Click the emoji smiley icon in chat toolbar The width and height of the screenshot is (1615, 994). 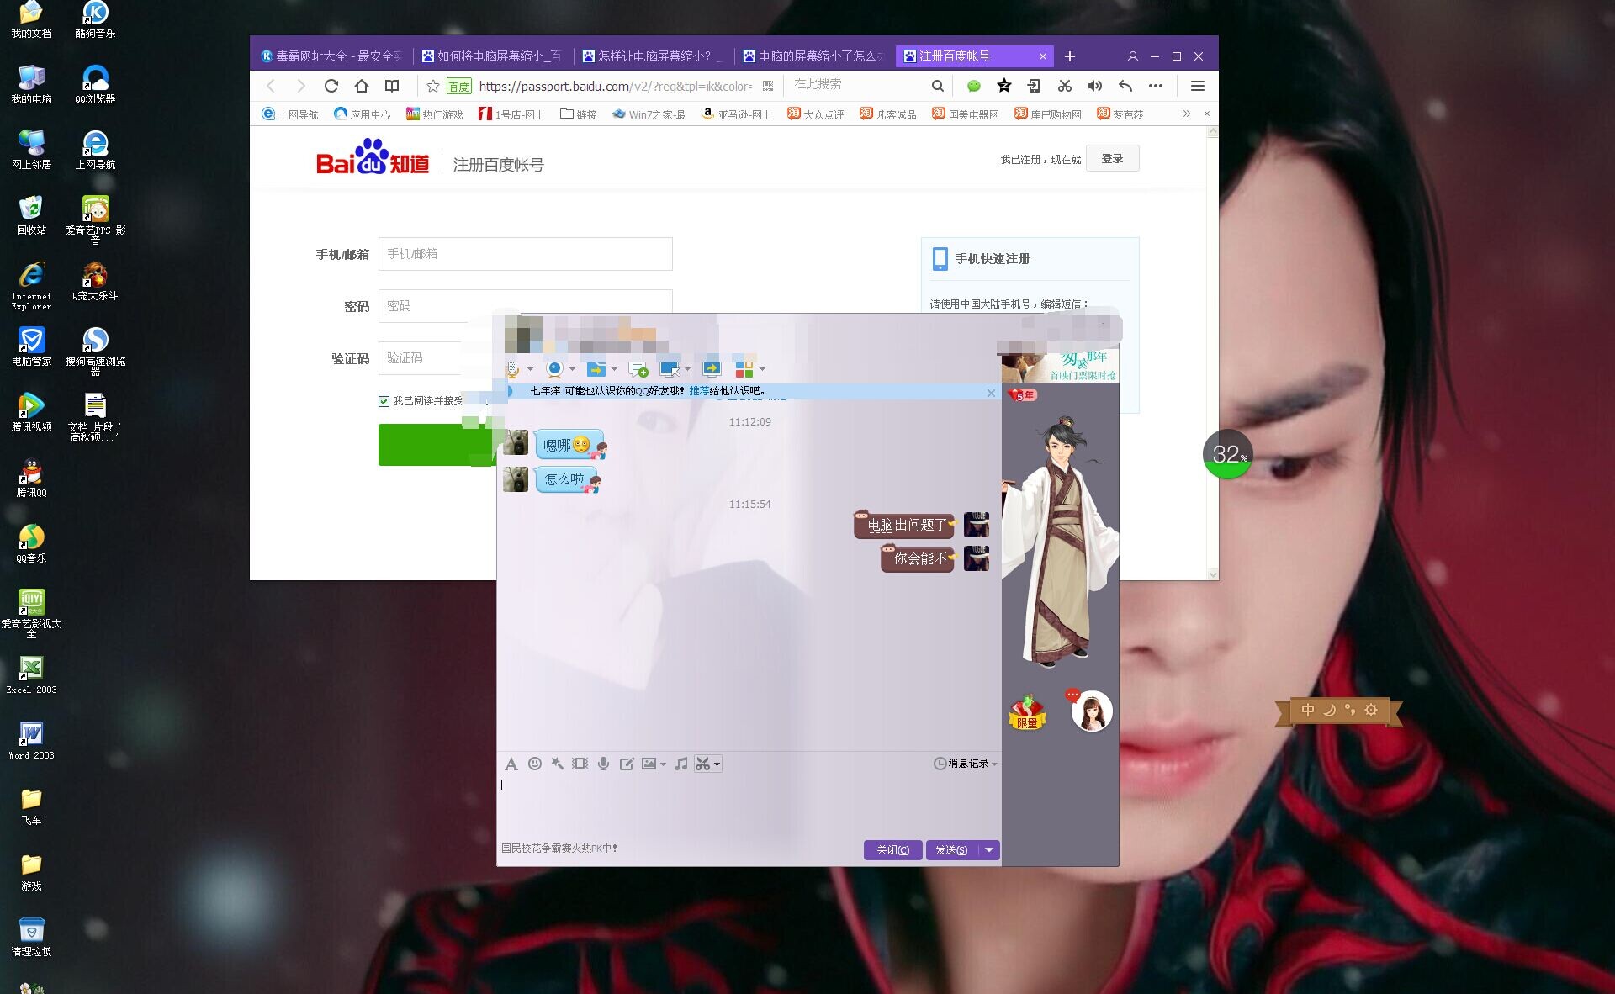[x=534, y=764]
